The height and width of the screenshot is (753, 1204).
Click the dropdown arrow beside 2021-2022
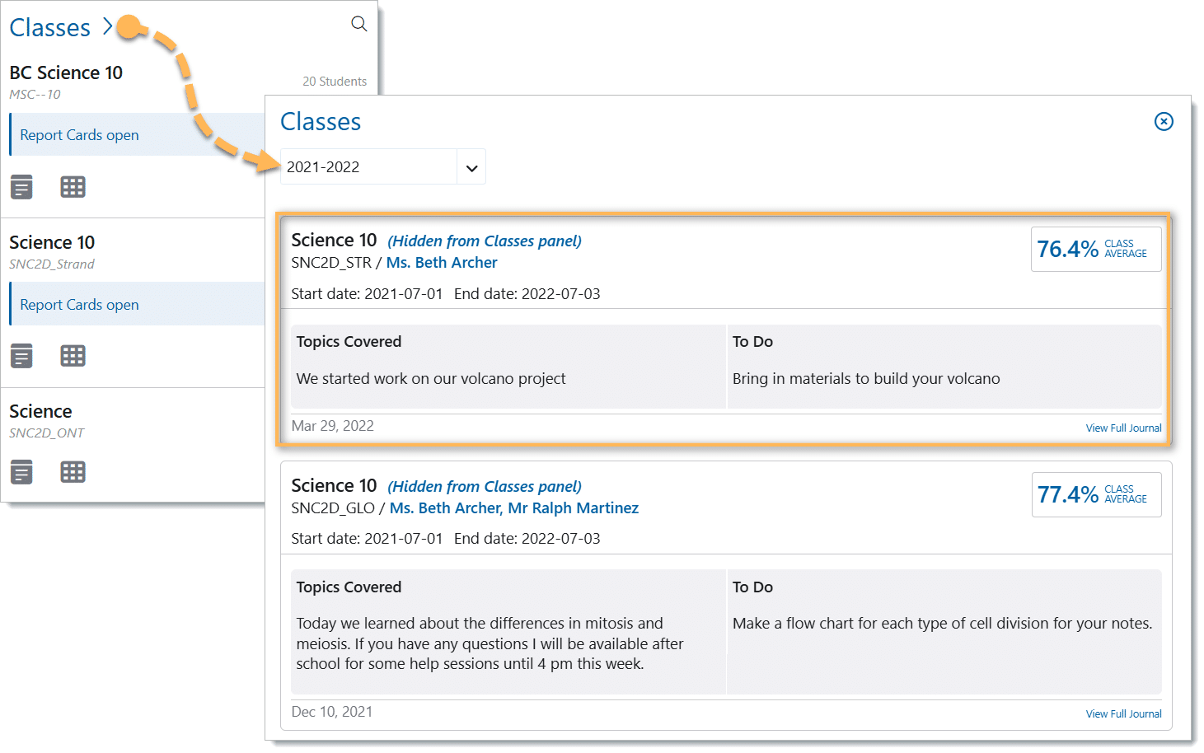[471, 168]
